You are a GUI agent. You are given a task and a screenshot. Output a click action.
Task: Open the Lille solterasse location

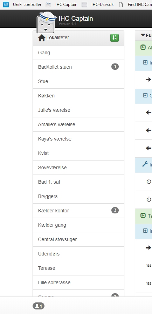click(x=78, y=282)
